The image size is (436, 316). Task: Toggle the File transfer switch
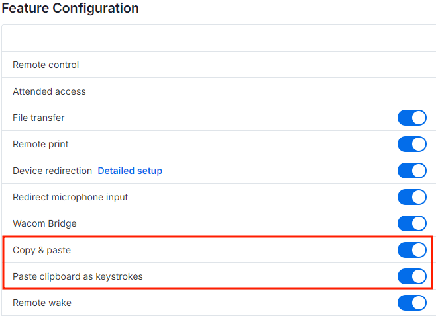(411, 118)
